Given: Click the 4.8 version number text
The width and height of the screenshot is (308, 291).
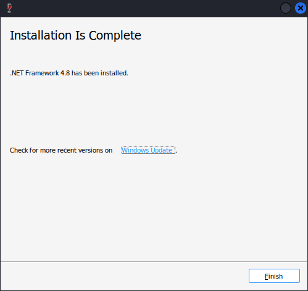Looking at the screenshot, I should point(65,73).
